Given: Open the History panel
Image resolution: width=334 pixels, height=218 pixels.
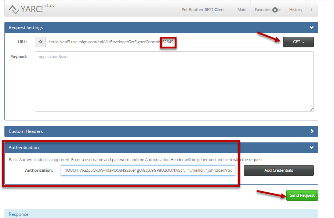Looking at the screenshot, I should pos(295,10).
